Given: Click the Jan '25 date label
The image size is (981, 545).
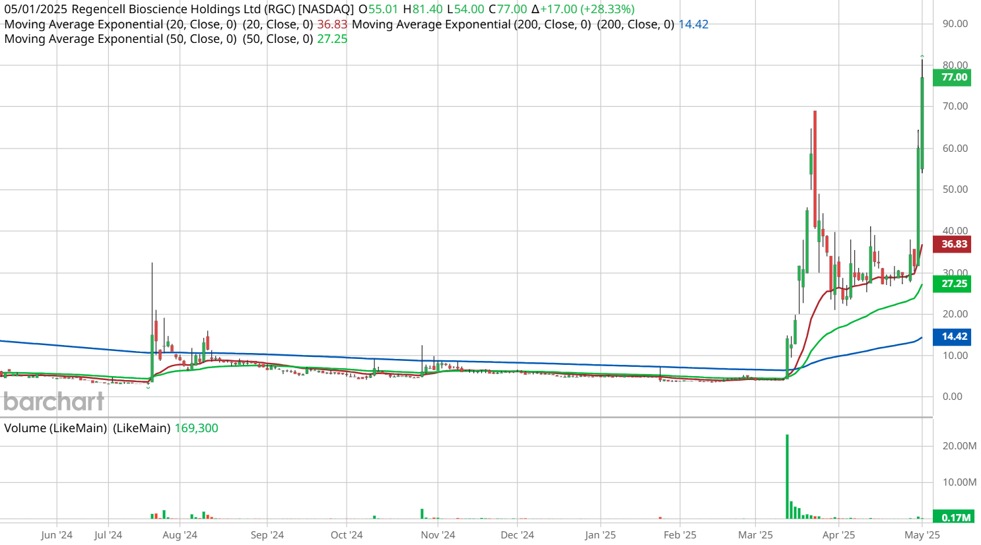Looking at the screenshot, I should 601,535.
